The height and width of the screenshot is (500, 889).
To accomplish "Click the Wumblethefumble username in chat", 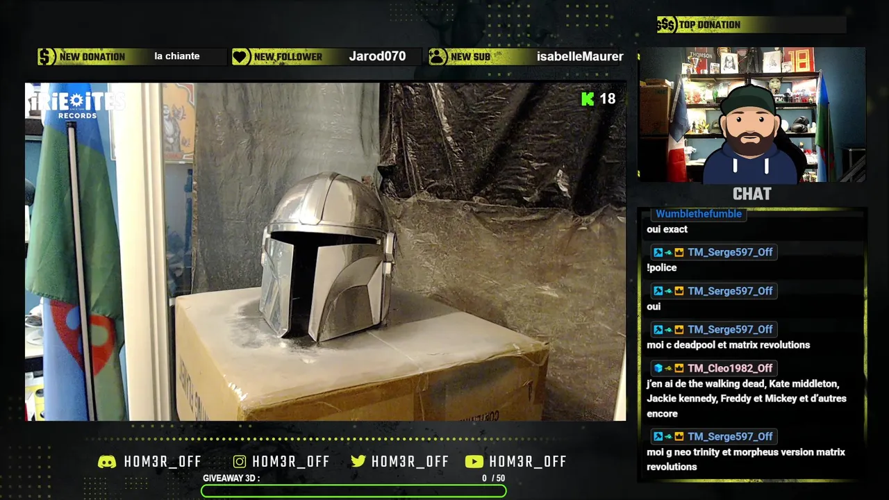I will (x=699, y=214).
